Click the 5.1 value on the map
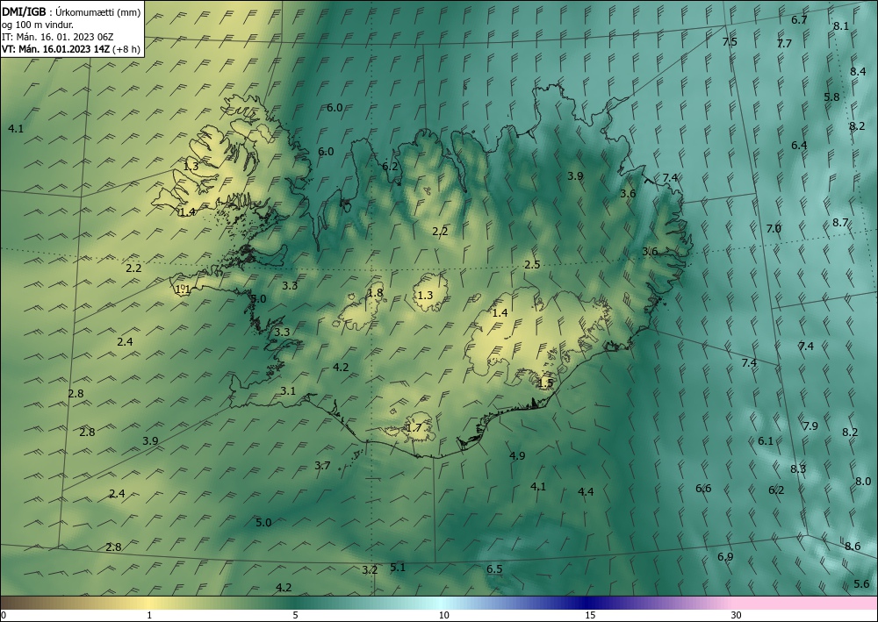Image resolution: width=878 pixels, height=622 pixels. [x=398, y=568]
